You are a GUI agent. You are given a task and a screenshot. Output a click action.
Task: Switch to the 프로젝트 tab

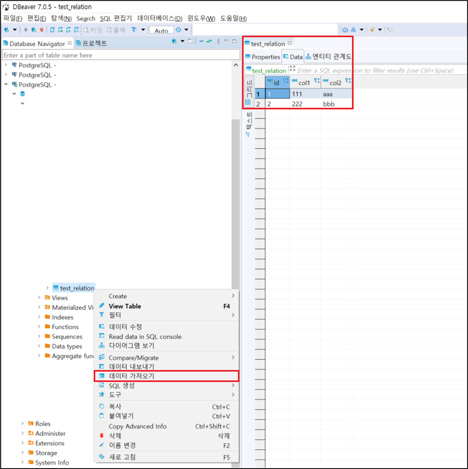click(x=91, y=43)
